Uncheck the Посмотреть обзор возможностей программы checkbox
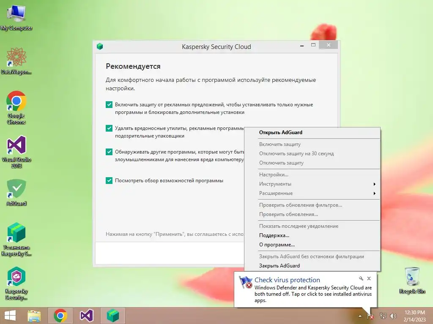Viewport: 433px width, 324px height. pyautogui.click(x=109, y=181)
